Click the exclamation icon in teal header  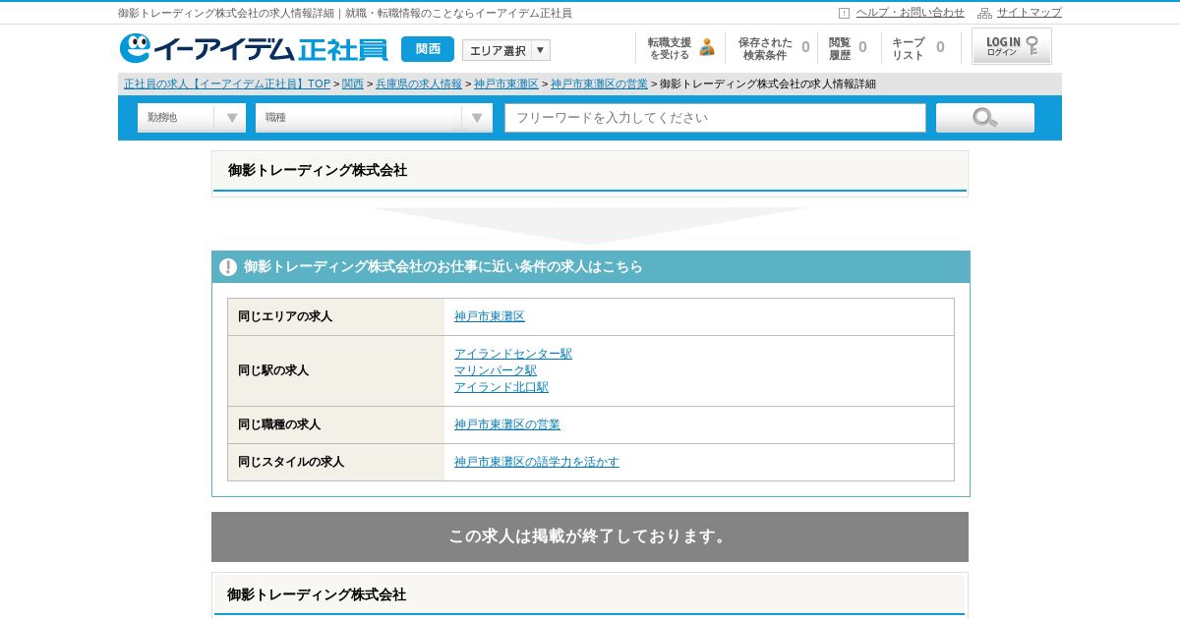(228, 267)
